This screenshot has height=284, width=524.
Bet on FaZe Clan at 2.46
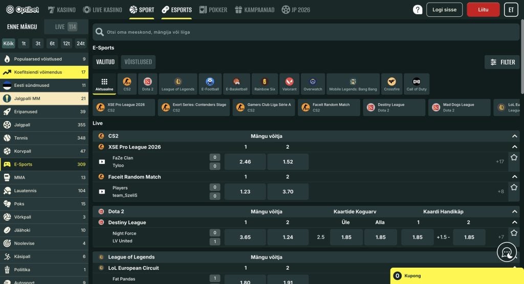(245, 162)
